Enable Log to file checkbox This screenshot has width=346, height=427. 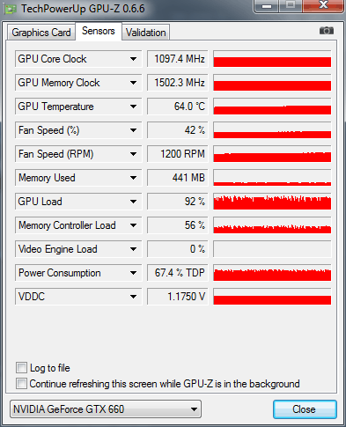[x=21, y=367]
